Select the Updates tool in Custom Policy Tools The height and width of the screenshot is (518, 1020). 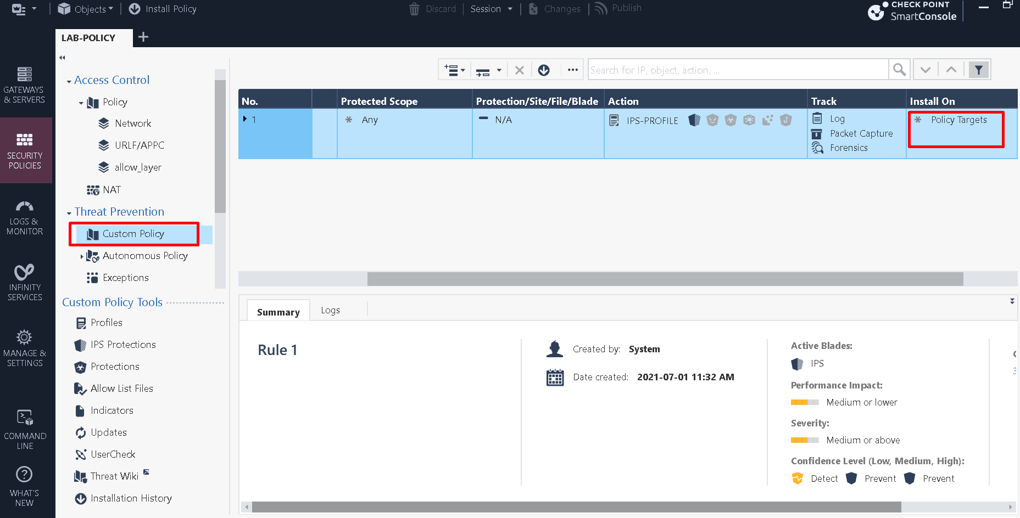tap(108, 432)
